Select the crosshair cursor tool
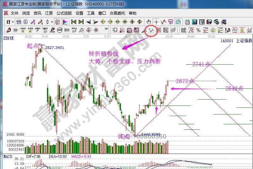 point(156,22)
